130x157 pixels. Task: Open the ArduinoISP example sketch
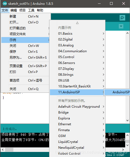(117, 92)
